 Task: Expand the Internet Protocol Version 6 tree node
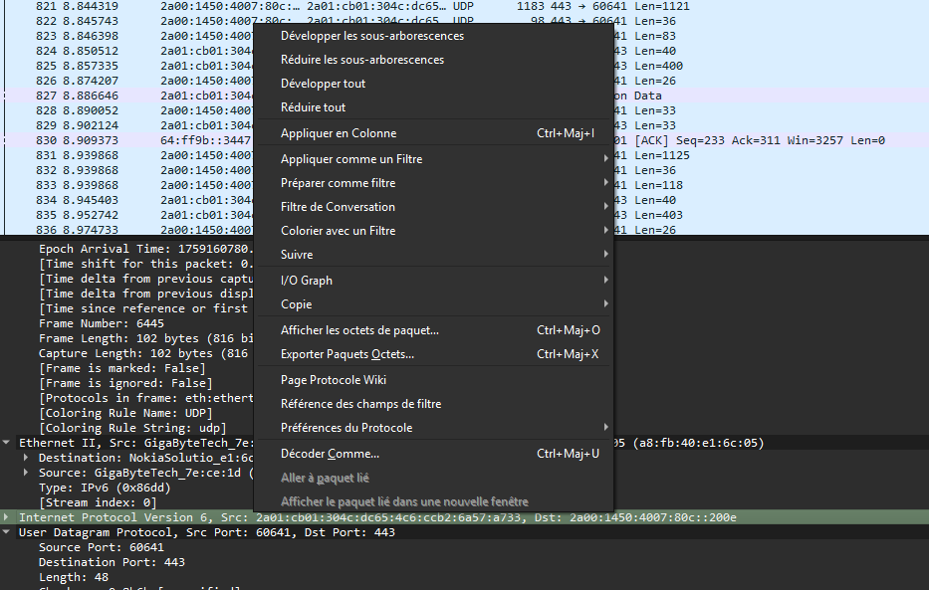pos(8,517)
